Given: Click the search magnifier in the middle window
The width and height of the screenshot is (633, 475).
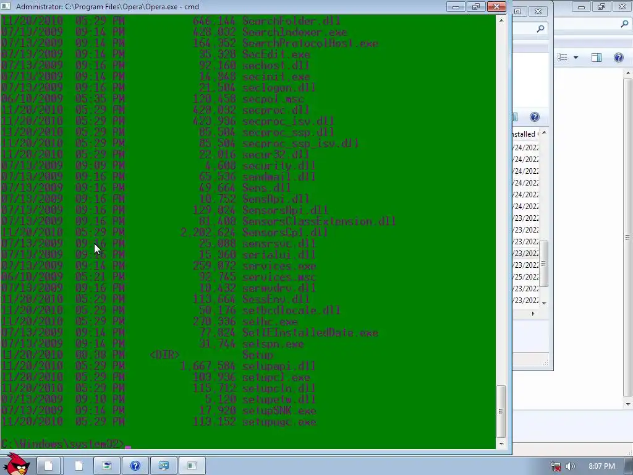Looking at the screenshot, I should coord(540,28).
